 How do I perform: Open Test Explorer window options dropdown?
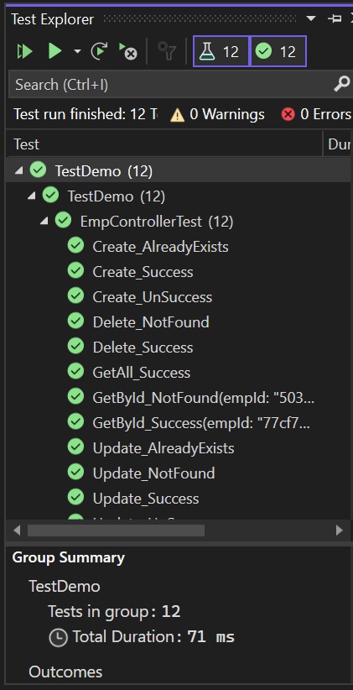(311, 18)
